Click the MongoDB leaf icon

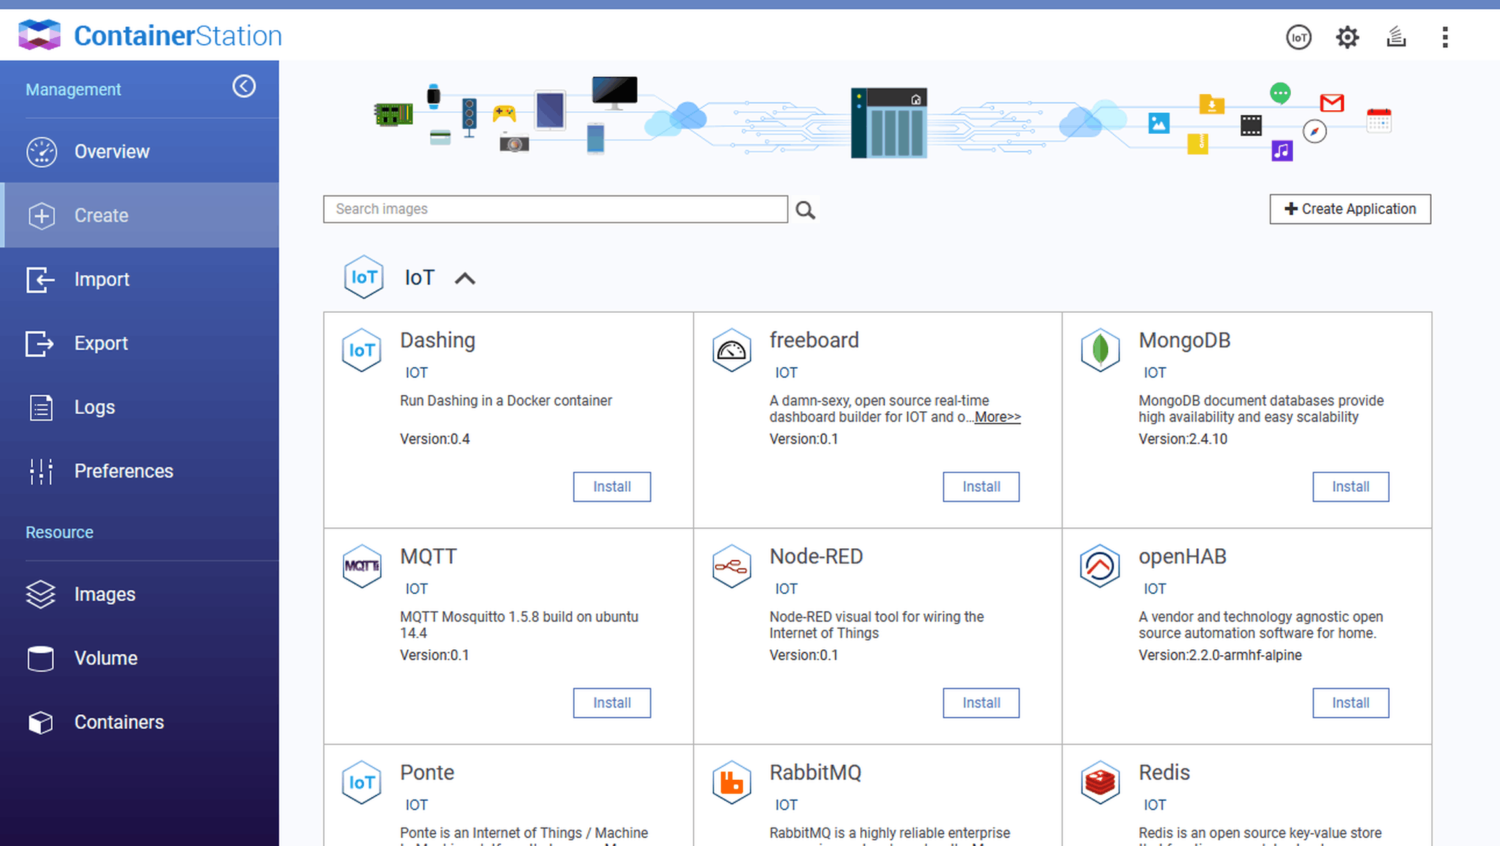(x=1100, y=350)
